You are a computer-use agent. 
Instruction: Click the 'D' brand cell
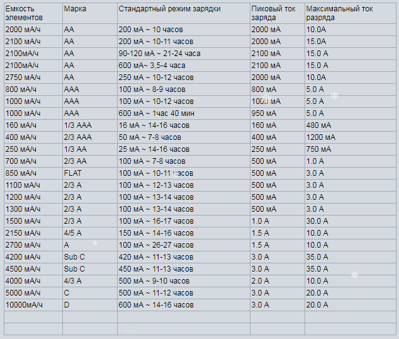click(90, 305)
